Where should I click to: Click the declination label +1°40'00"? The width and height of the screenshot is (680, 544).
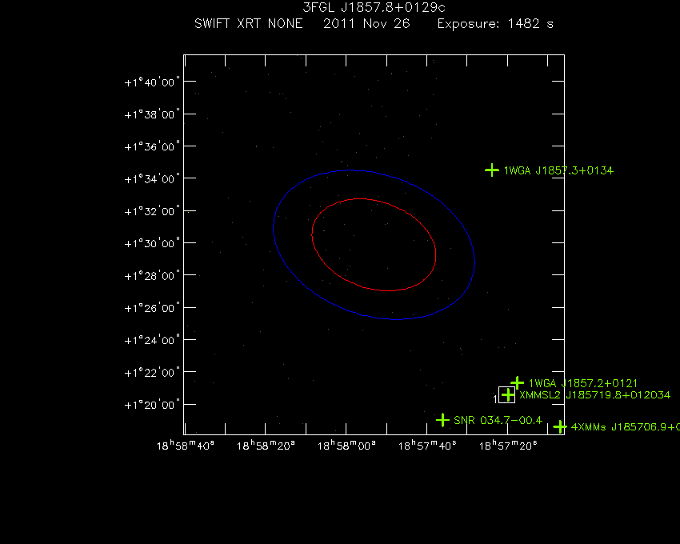[x=152, y=82]
